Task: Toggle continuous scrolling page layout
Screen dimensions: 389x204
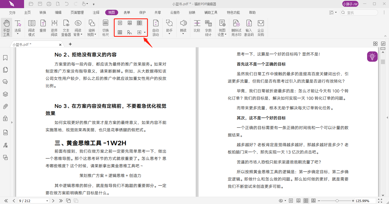Action: pos(130,23)
